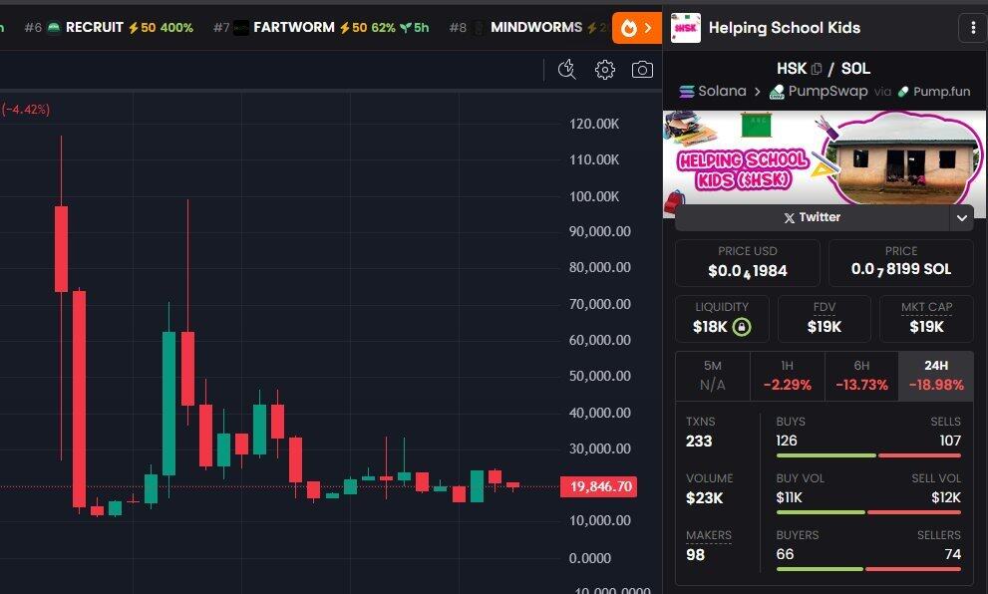Click the BUYERS count 66
The height and width of the screenshot is (594, 988).
pyautogui.click(x=785, y=554)
